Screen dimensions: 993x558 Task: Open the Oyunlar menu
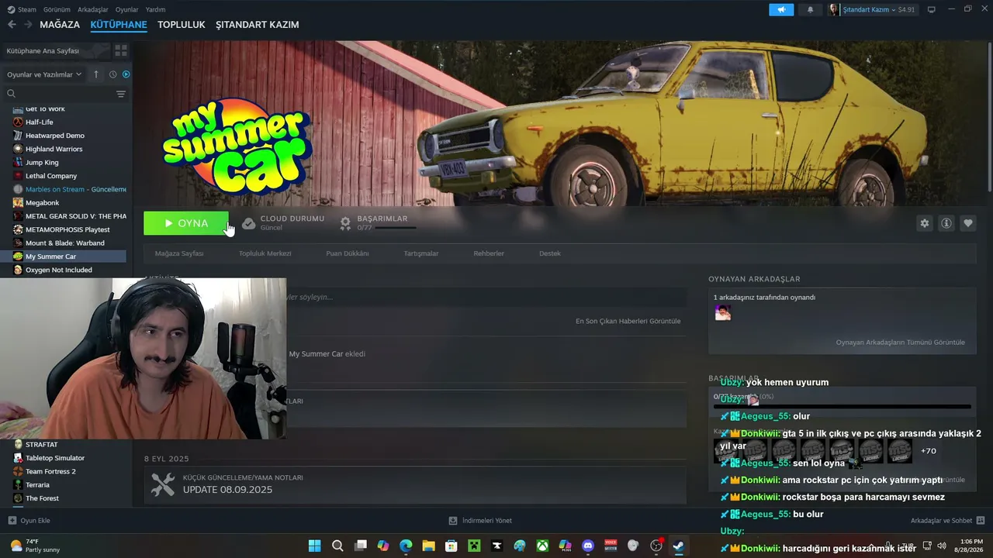[x=127, y=9]
